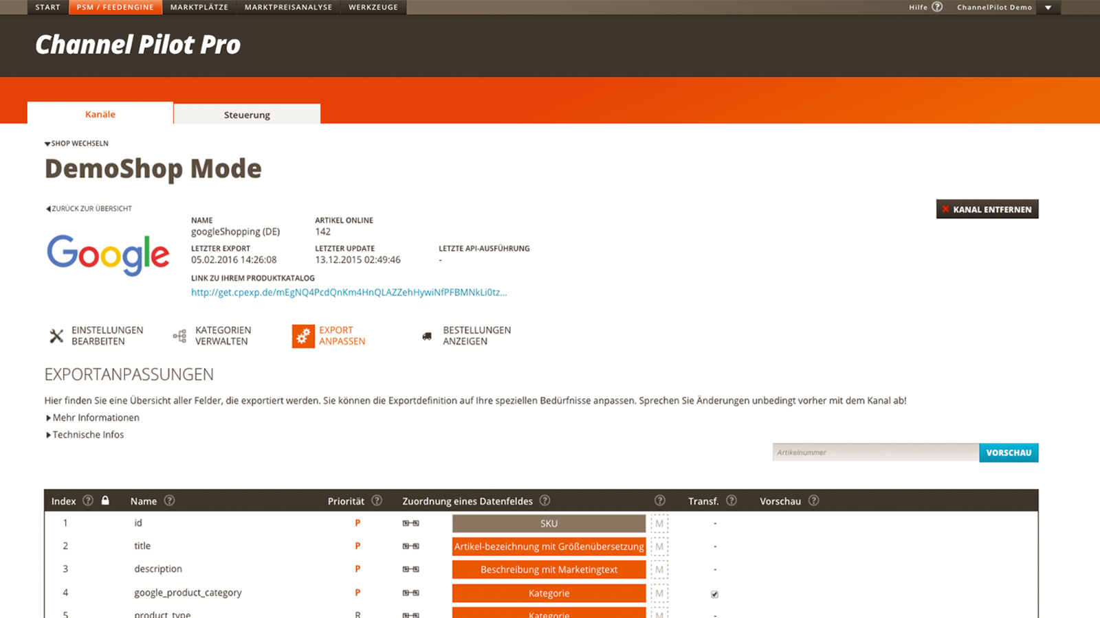Screen dimensions: 1100x618
Task: Open the ChannelPilot Demo account dropdown arrow
Action: pyautogui.click(x=1048, y=8)
